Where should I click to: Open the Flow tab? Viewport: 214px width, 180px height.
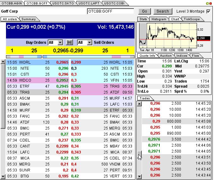(x=195, y=55)
